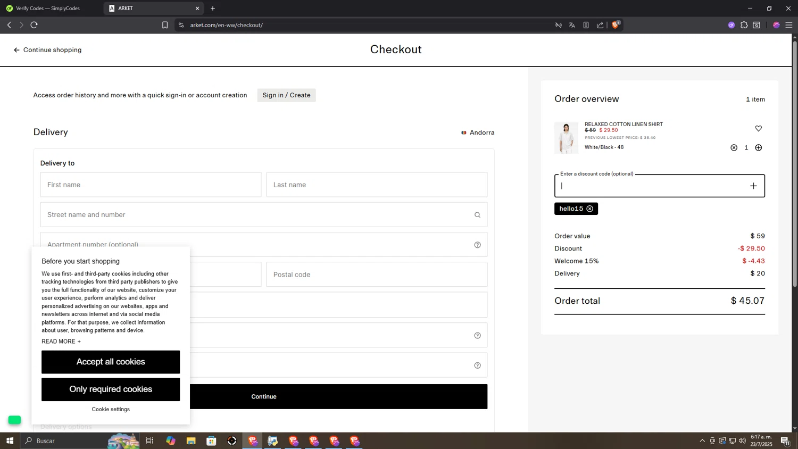The image size is (798, 449).
Task: Add the shirt to favorites with heart icon
Action: [759, 128]
